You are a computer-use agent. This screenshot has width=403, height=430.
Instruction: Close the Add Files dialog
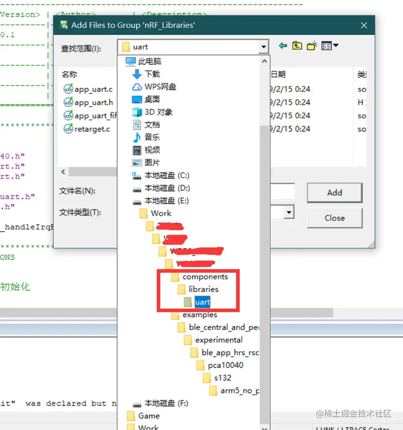[364, 25]
